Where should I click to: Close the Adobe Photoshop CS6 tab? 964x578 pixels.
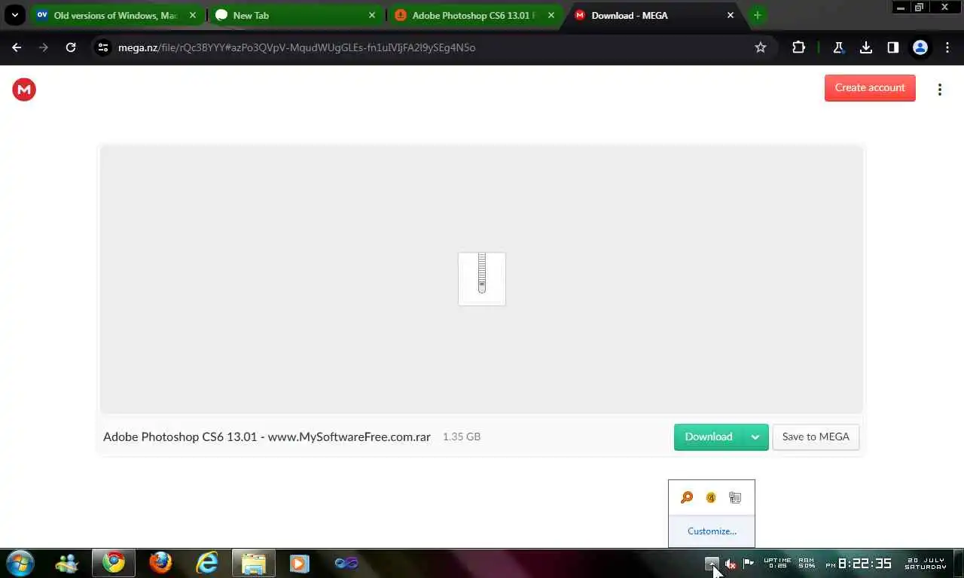[x=551, y=15]
